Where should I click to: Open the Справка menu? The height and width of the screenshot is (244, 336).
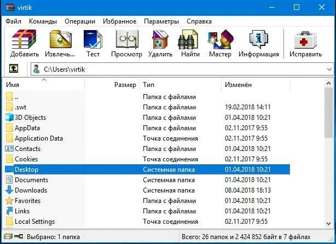pyautogui.click(x=199, y=21)
